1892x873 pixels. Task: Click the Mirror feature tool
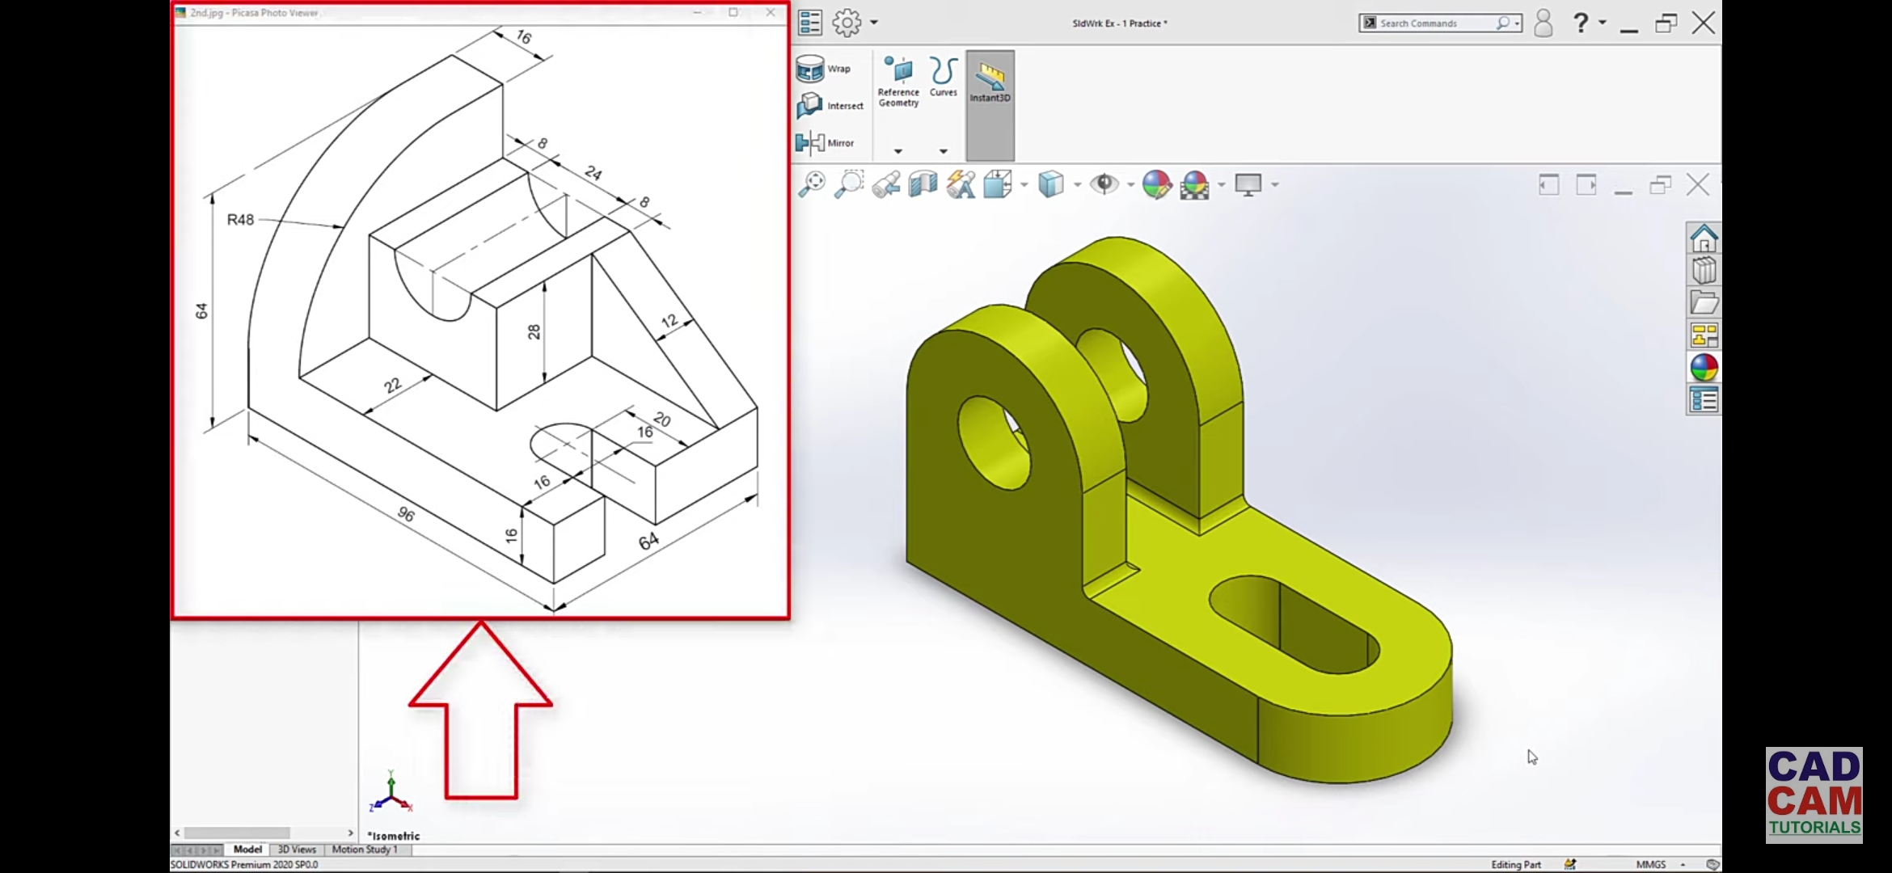(x=810, y=143)
